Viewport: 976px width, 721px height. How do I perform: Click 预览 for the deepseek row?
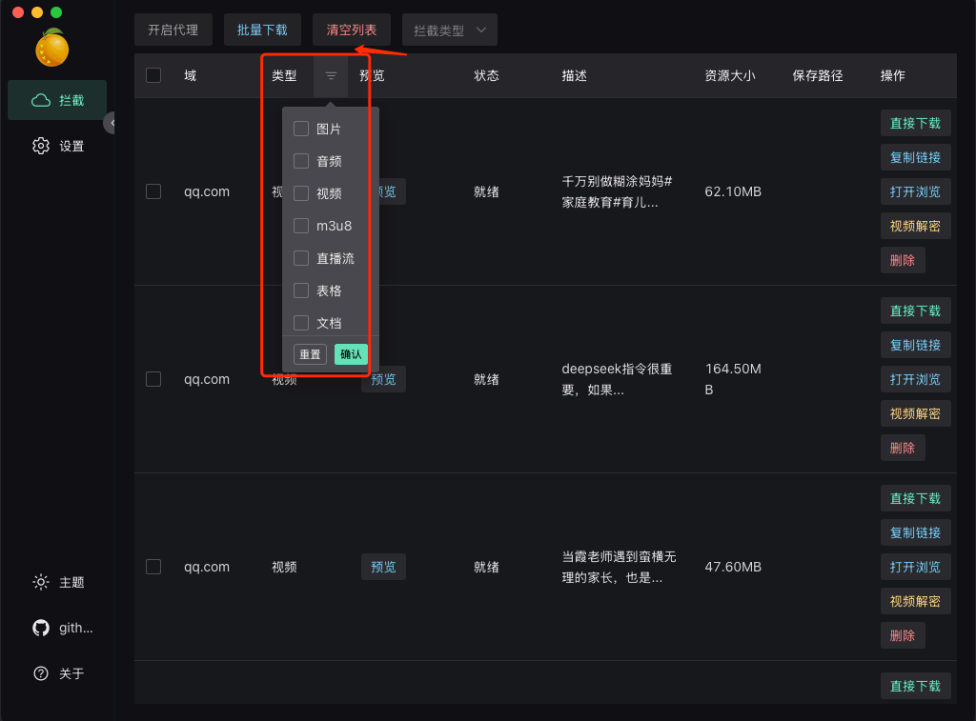coord(383,379)
